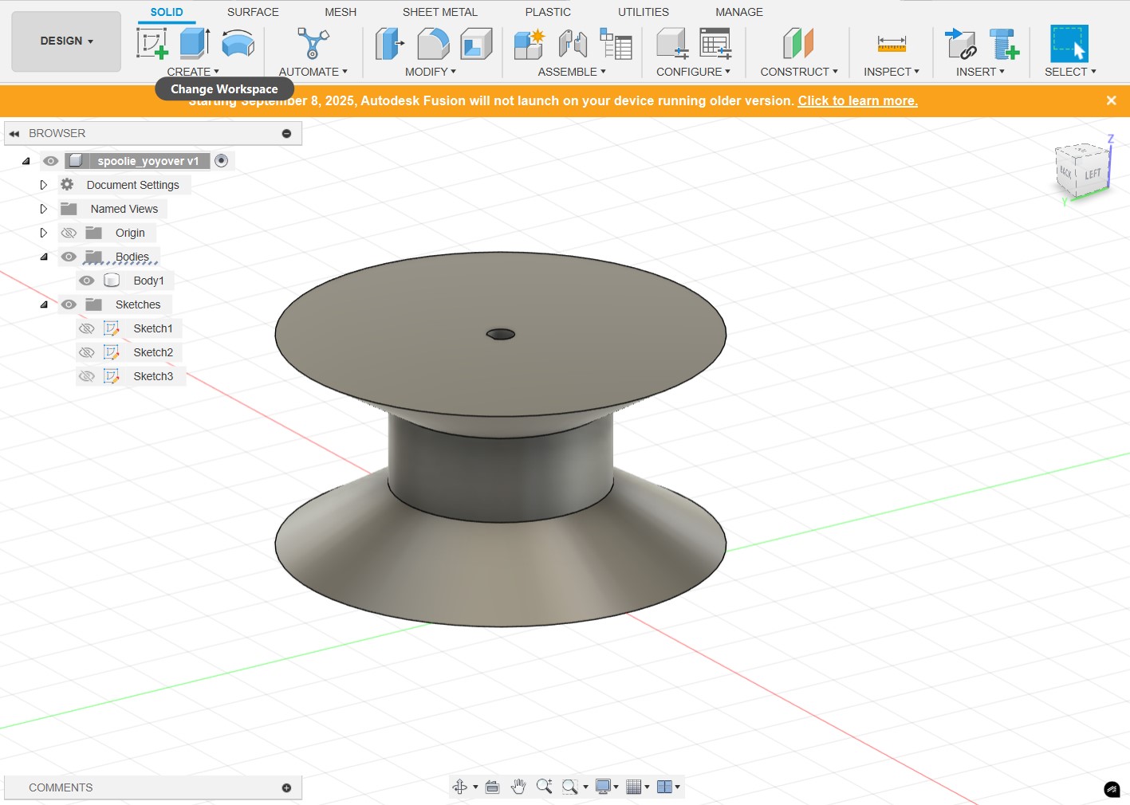Screen dimensions: 1130x805
Task: Open the SHEET METAL tab
Action: tap(439, 12)
